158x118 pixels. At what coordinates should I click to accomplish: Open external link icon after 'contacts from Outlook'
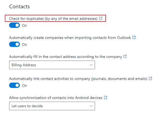click(134, 38)
